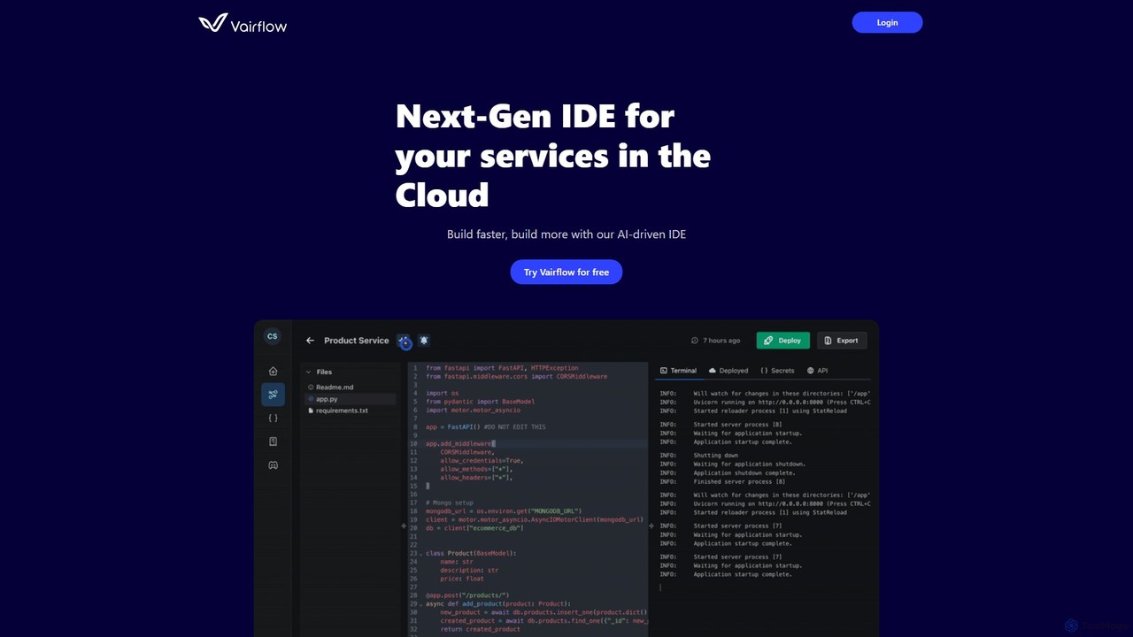
Task: Click the "7 hours ago" timestamp
Action: 721,341
